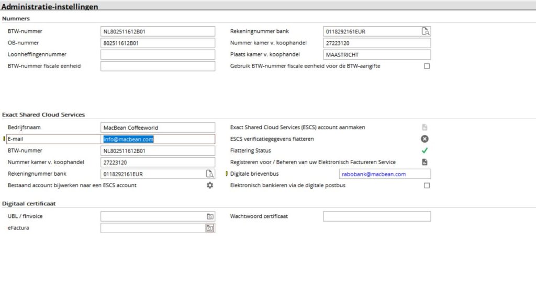The image size is (536, 300).
Task: Select the top Nummer kamer v. koophandel field
Action: click(x=376, y=43)
